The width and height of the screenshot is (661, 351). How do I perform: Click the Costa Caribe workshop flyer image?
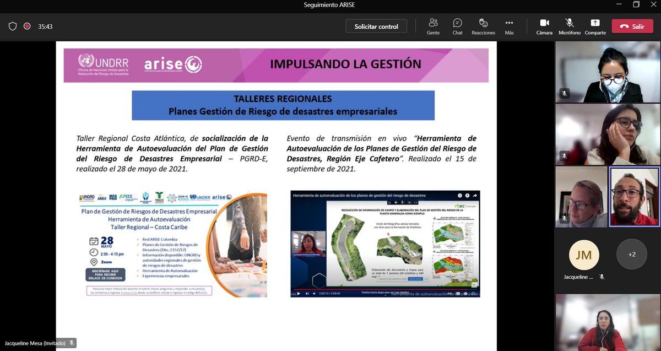(172, 245)
